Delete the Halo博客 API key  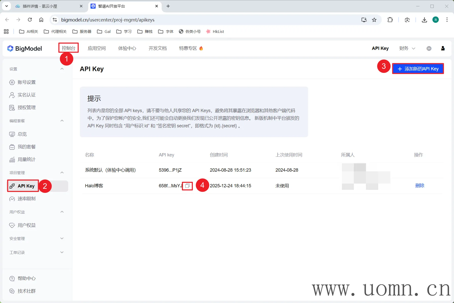[x=420, y=186]
